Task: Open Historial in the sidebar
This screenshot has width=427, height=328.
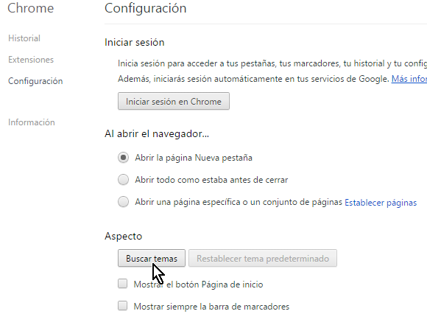Action: point(24,38)
